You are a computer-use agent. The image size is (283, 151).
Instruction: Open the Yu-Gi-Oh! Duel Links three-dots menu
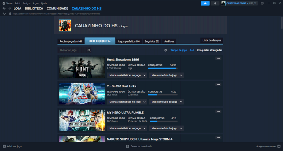(x=218, y=85)
